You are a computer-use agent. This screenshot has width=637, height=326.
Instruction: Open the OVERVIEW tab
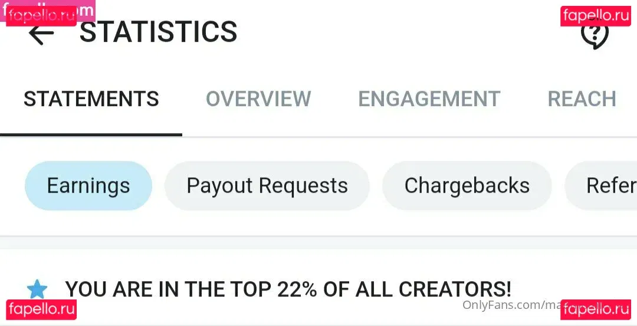[x=258, y=99]
